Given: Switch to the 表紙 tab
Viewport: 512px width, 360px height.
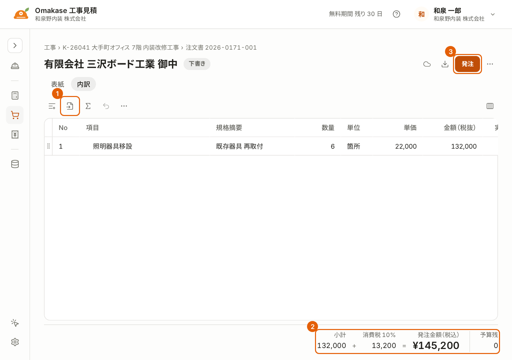Looking at the screenshot, I should coord(58,84).
